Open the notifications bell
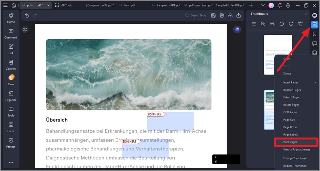The width and height of the screenshot is (320, 171). click(x=280, y=5)
